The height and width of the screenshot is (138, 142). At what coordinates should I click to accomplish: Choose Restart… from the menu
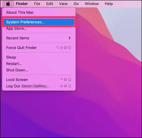click(39, 64)
